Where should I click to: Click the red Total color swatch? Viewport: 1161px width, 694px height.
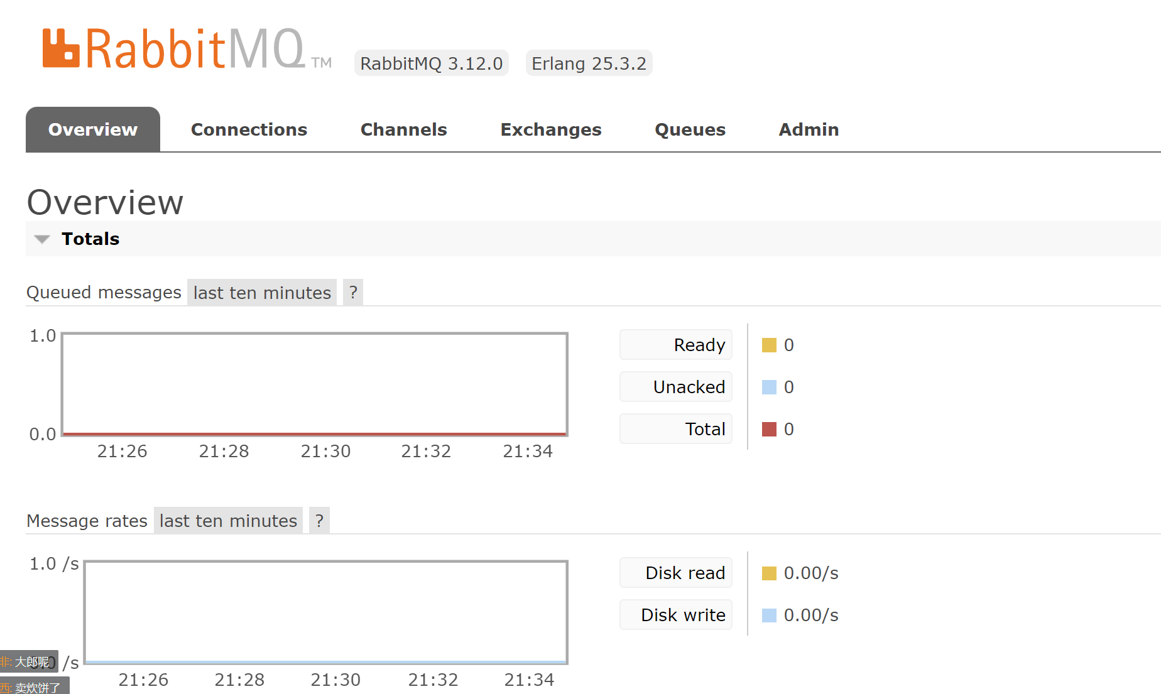point(769,429)
